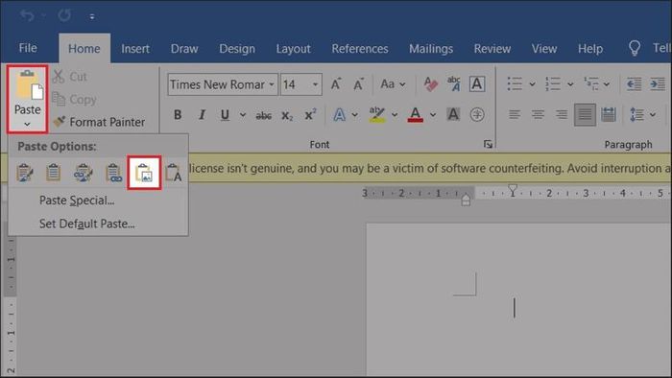Toggle Strikethrough formatting

point(264,115)
